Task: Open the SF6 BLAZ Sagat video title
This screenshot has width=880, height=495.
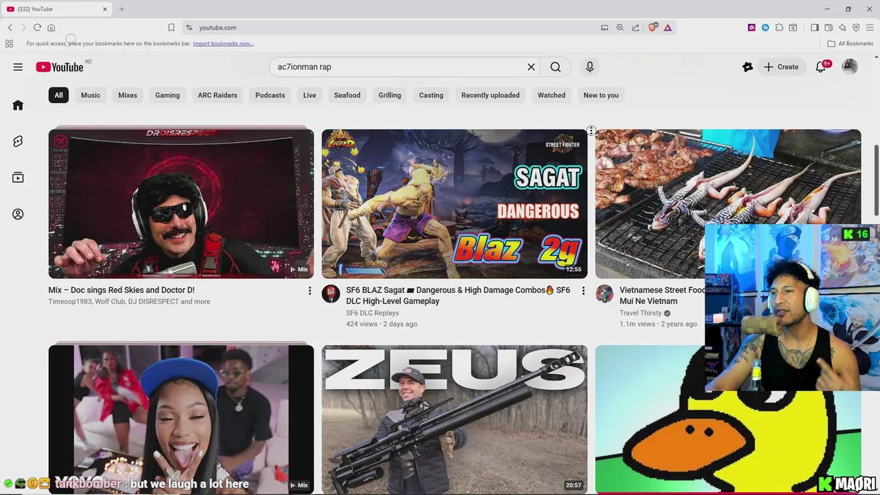Action: coord(458,296)
